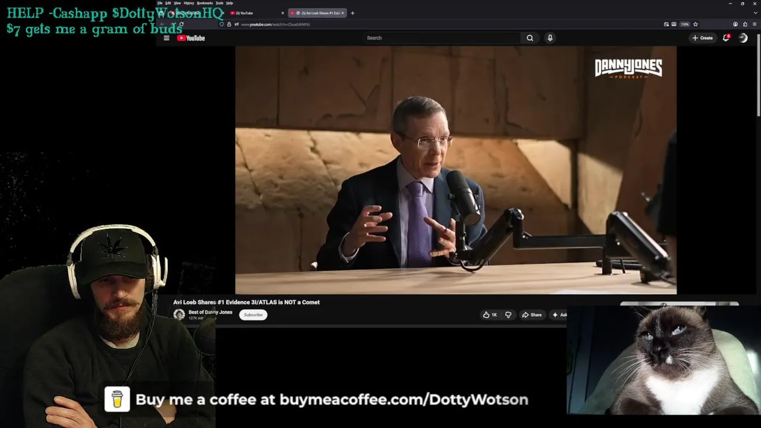Click the YouTube search magnifier button
The width and height of the screenshot is (761, 428).
pos(530,38)
